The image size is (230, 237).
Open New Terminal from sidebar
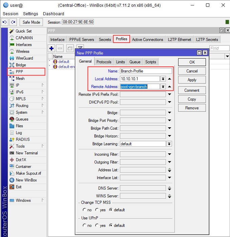(x=26, y=153)
